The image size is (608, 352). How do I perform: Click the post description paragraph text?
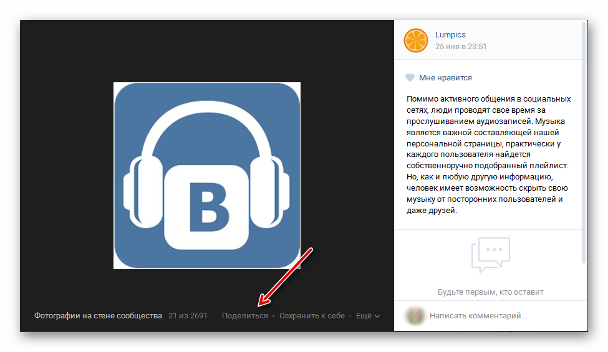pyautogui.click(x=488, y=155)
